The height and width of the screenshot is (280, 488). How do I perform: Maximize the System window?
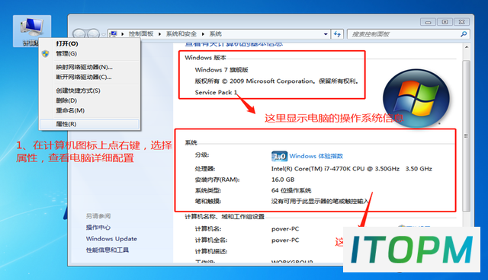coord(445,22)
